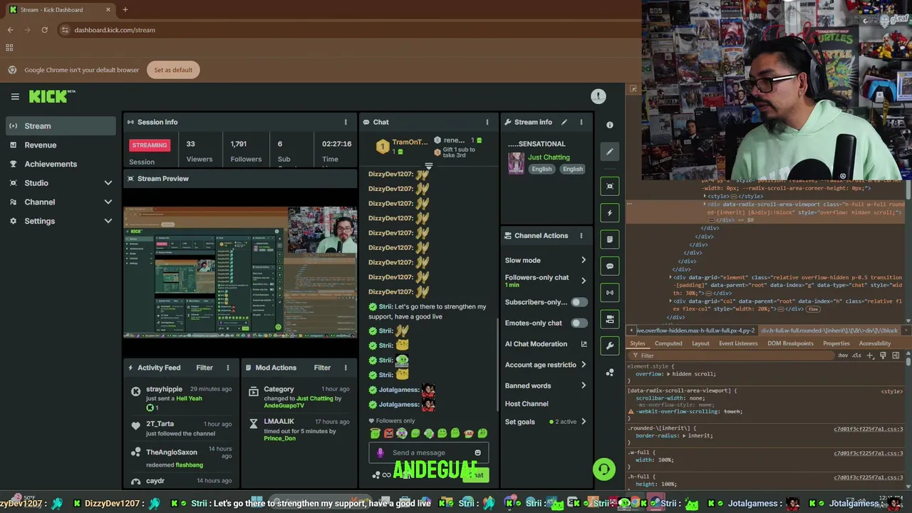Click the microphone icon in the message box
This screenshot has height=513, width=912.
(x=380, y=452)
